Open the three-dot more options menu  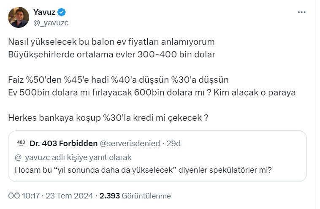click(x=301, y=13)
